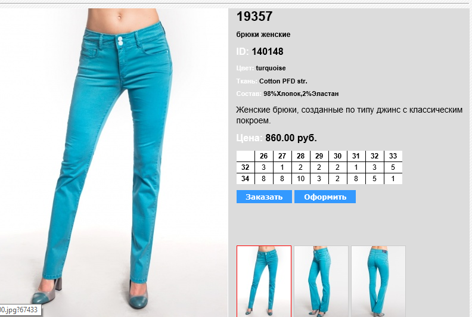Select length 32 cell under size 26
Viewport: 472px width, 317px height.
click(x=263, y=167)
